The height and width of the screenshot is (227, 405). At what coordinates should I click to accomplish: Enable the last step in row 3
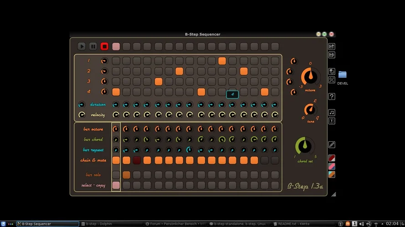point(275,81)
